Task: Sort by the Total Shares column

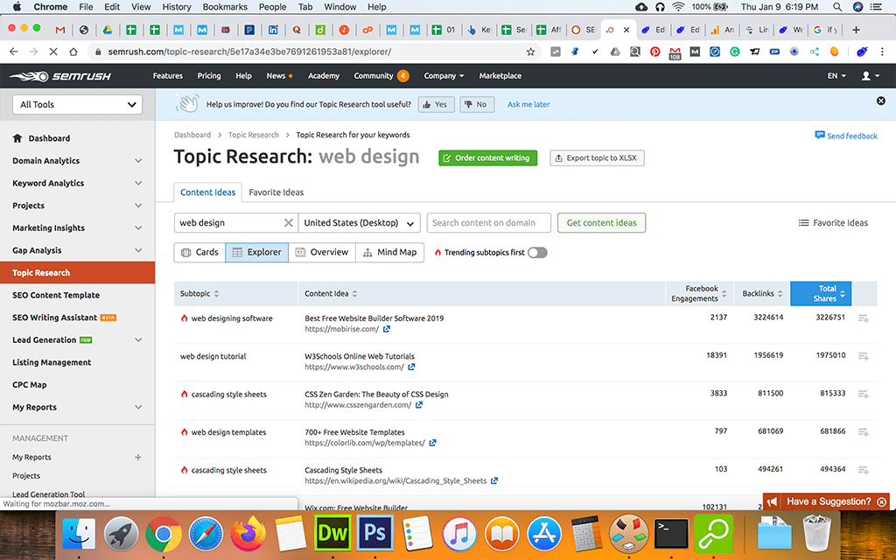Action: pyautogui.click(x=821, y=294)
